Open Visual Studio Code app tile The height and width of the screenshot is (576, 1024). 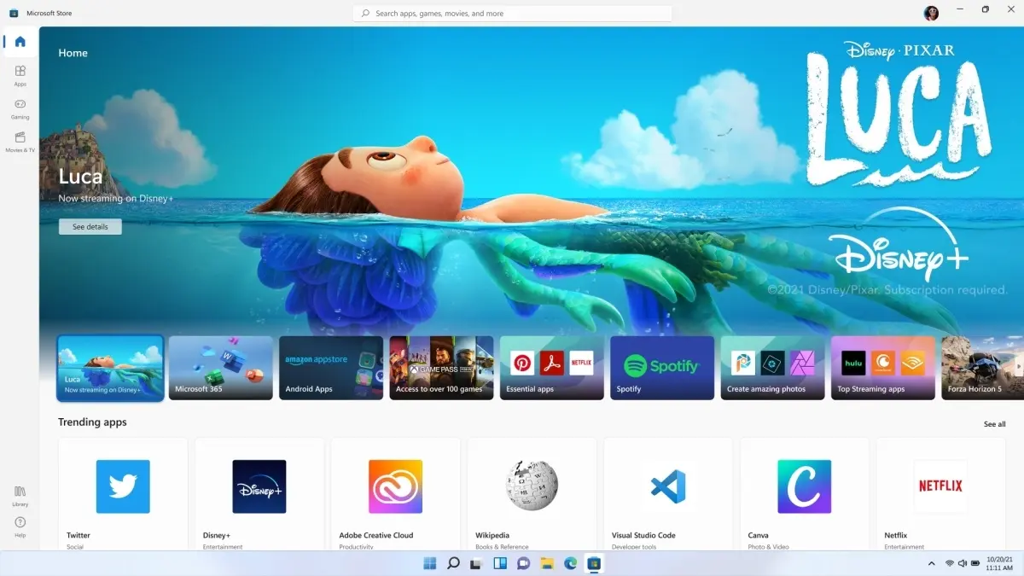coord(668,494)
